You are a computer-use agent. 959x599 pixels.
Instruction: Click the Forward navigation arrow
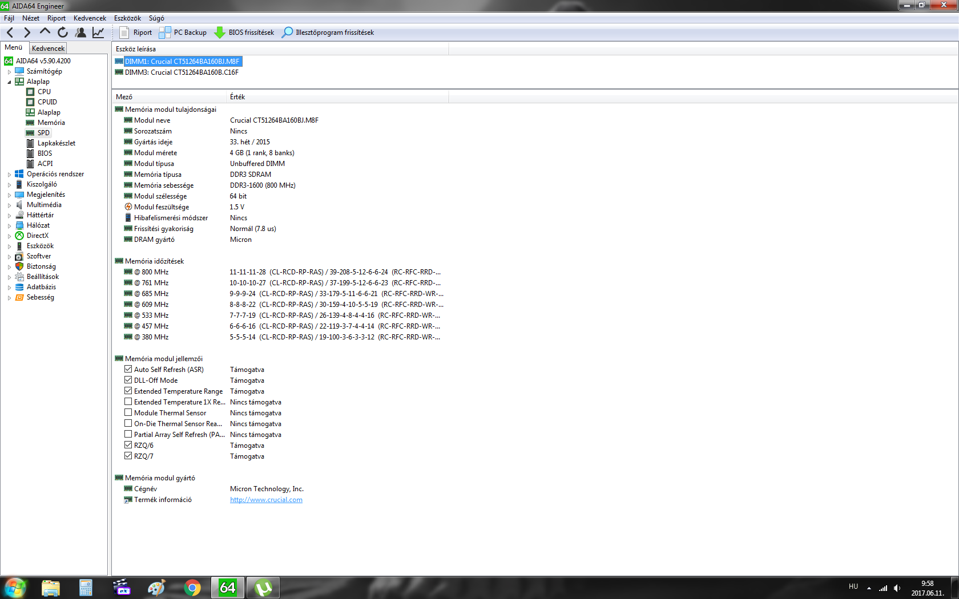click(27, 33)
